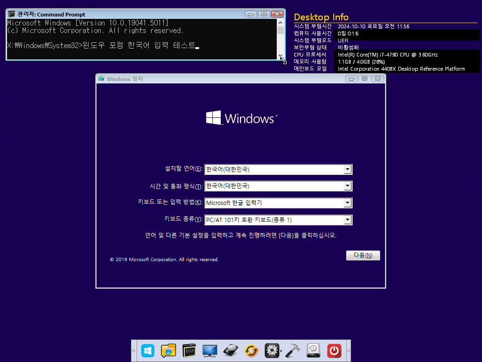Click the small arrow next to gear dock icon
482x362 pixels.
tap(281, 351)
